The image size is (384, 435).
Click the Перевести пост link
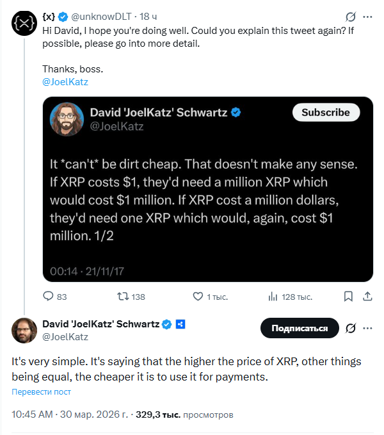(x=41, y=391)
